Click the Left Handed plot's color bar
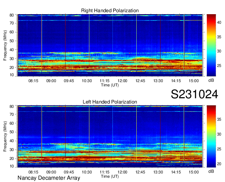This screenshot has width=225, height=182. (x=211, y=136)
